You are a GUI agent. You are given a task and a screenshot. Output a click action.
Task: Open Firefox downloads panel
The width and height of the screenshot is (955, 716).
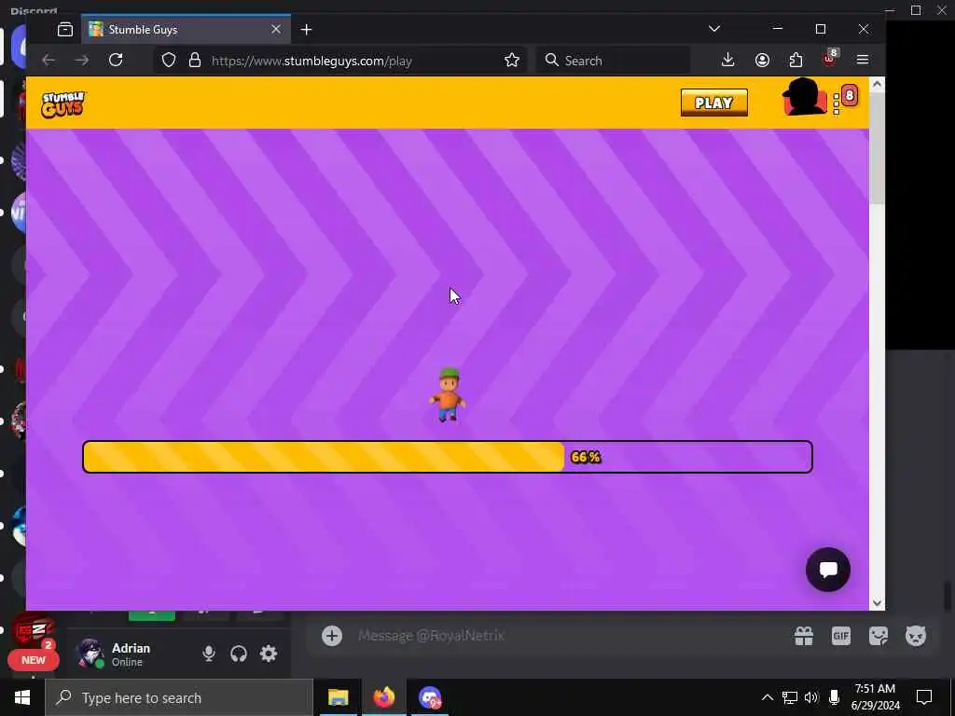click(x=727, y=60)
